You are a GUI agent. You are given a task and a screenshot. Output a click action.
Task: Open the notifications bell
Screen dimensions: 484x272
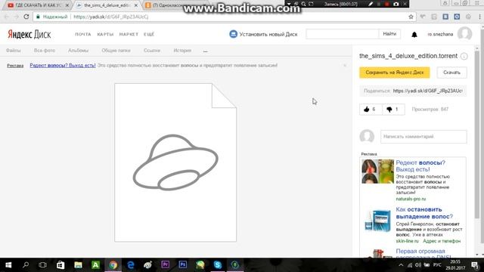[x=414, y=35]
